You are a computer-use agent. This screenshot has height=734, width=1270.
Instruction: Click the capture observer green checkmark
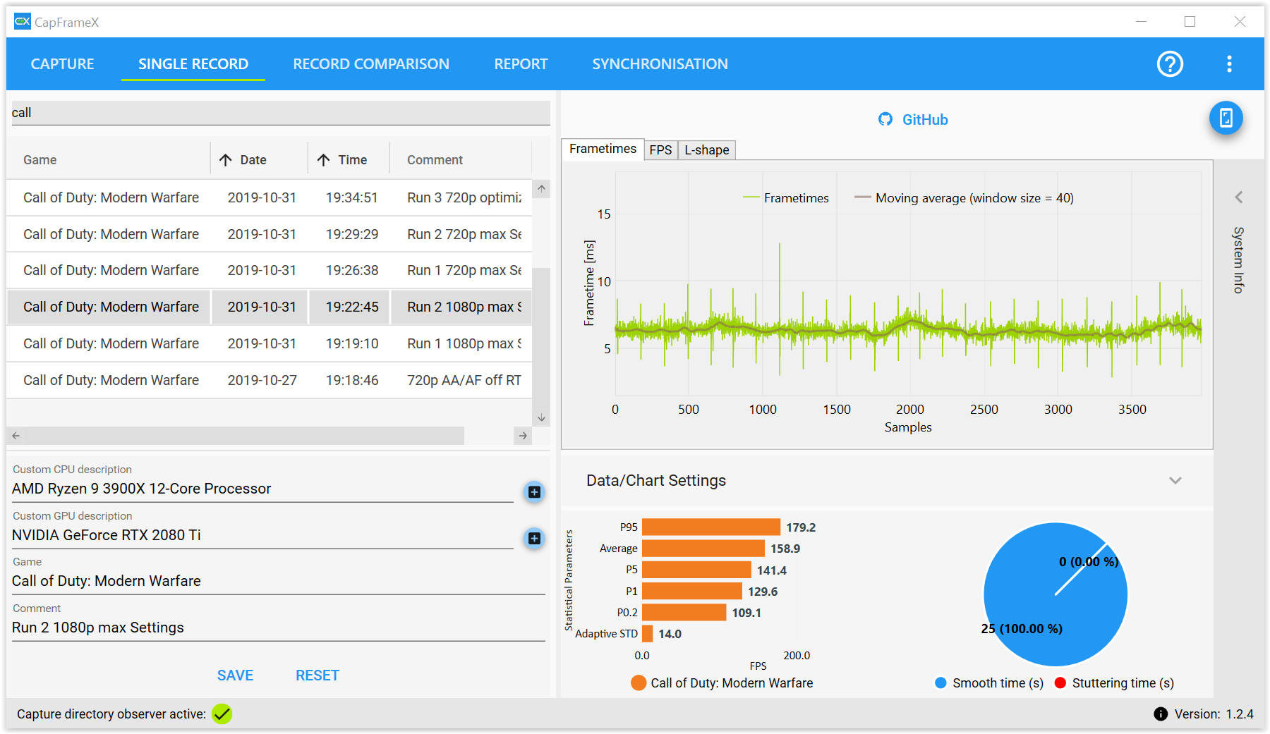[x=222, y=714]
